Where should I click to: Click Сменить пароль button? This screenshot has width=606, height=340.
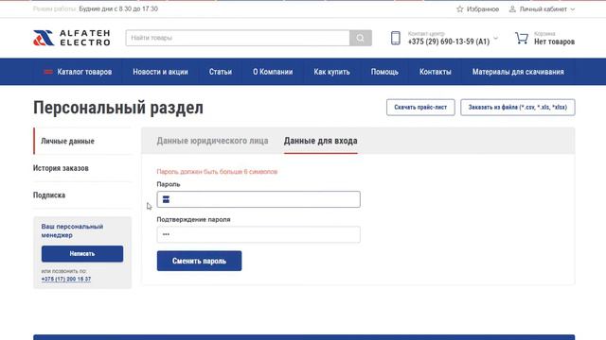199,261
